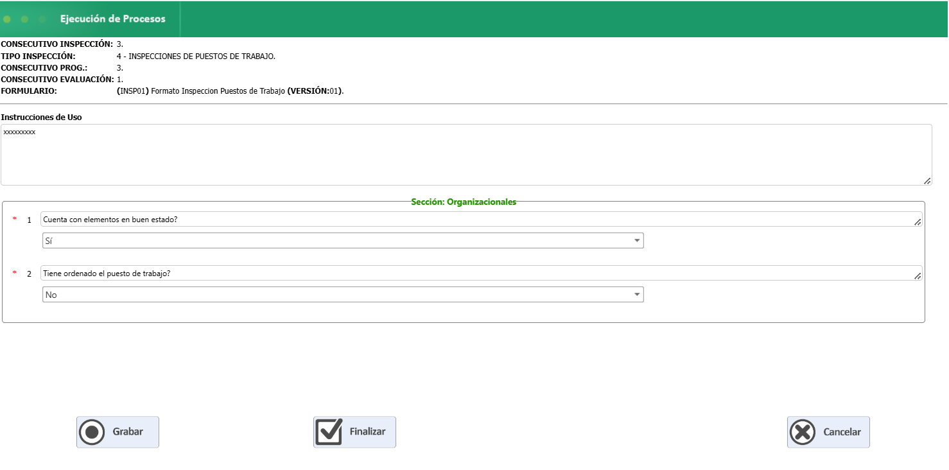Grab the resize handle of Instrucciones de Uso
Image resolution: width=949 pixels, height=470 pixels.
point(927,181)
